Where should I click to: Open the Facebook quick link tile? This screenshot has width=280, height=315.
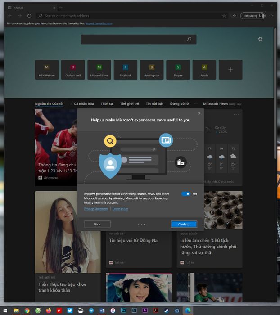tap(126, 69)
